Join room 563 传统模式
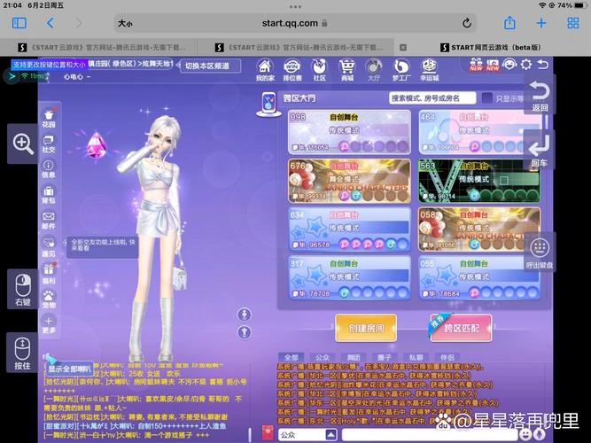 tap(479, 181)
